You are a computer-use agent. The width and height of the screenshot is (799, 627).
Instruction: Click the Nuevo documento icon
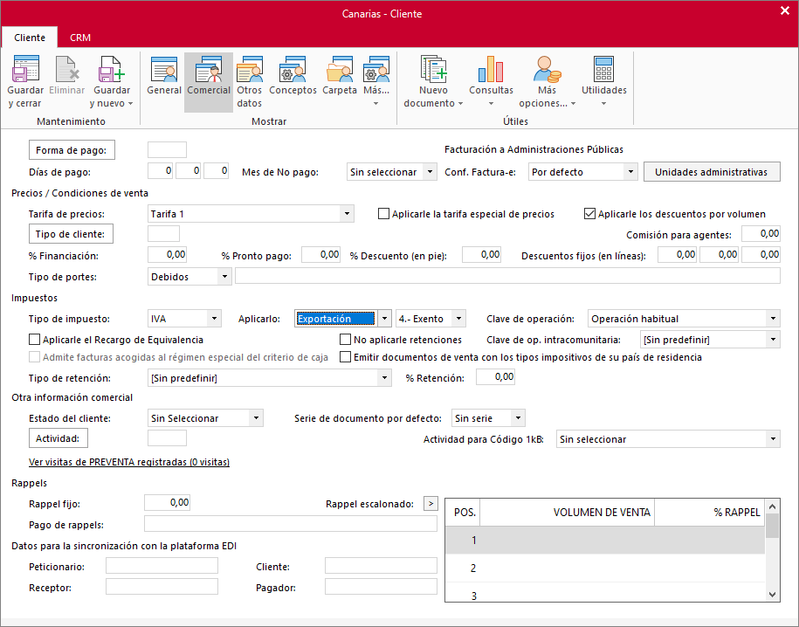tap(433, 69)
